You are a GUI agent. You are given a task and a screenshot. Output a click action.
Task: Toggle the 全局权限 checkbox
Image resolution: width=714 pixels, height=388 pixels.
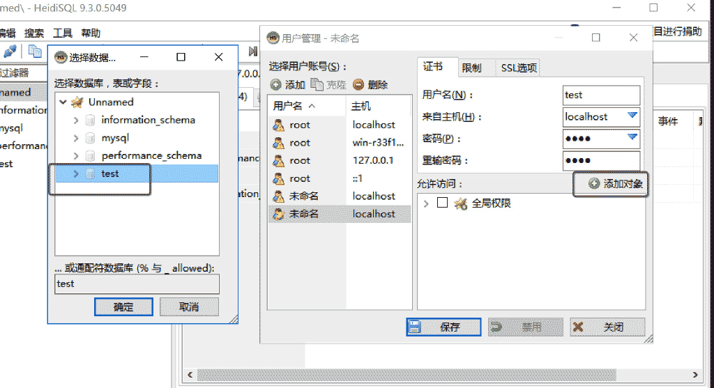tap(442, 203)
